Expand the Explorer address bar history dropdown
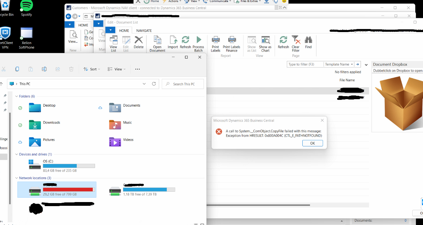 144,84
